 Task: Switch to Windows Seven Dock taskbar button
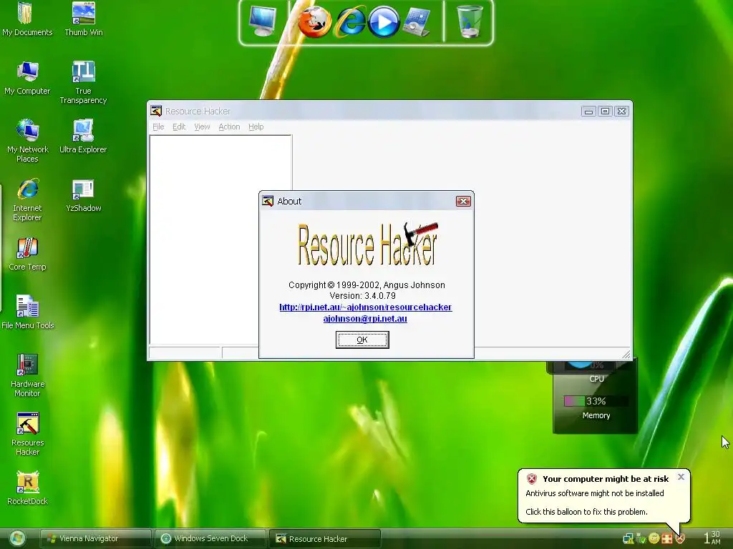coord(210,538)
